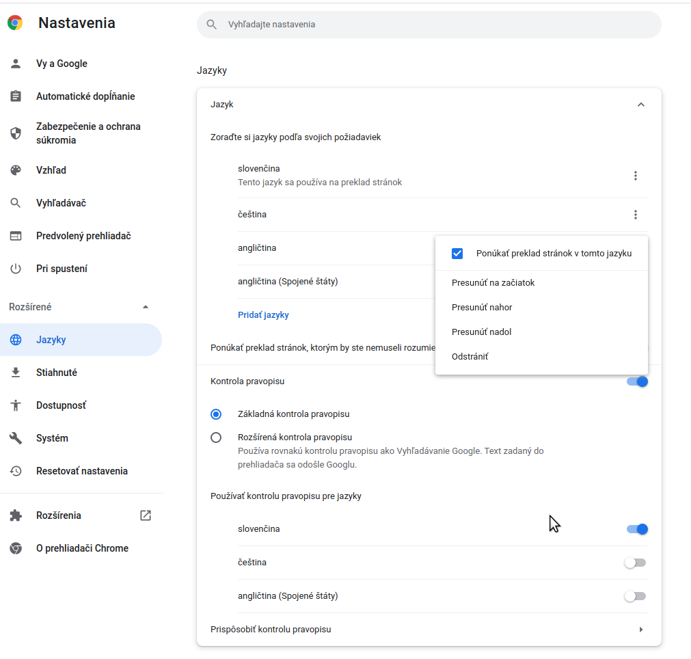The height and width of the screenshot is (659, 691).
Task: Click the shield icon for Zabezpečenie a ochrana súkromia
Action: tap(16, 133)
